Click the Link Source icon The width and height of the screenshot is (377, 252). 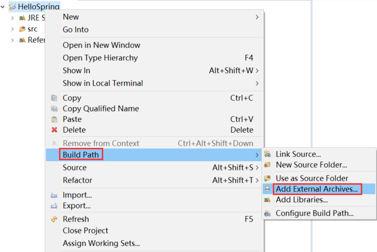267,154
